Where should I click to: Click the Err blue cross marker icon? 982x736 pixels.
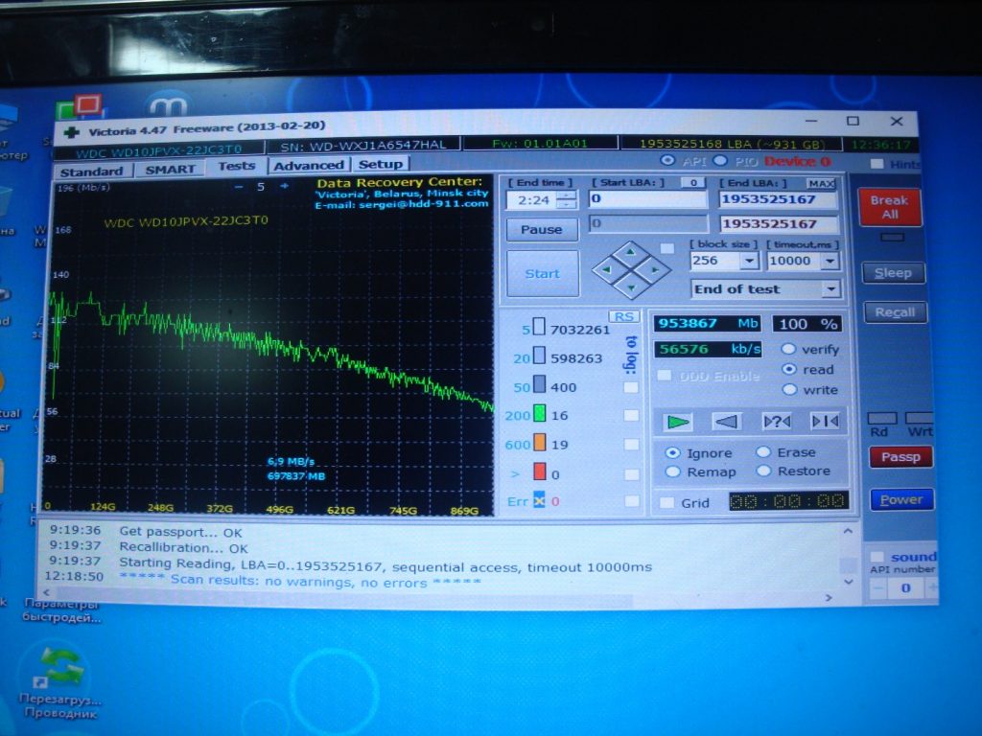point(539,500)
